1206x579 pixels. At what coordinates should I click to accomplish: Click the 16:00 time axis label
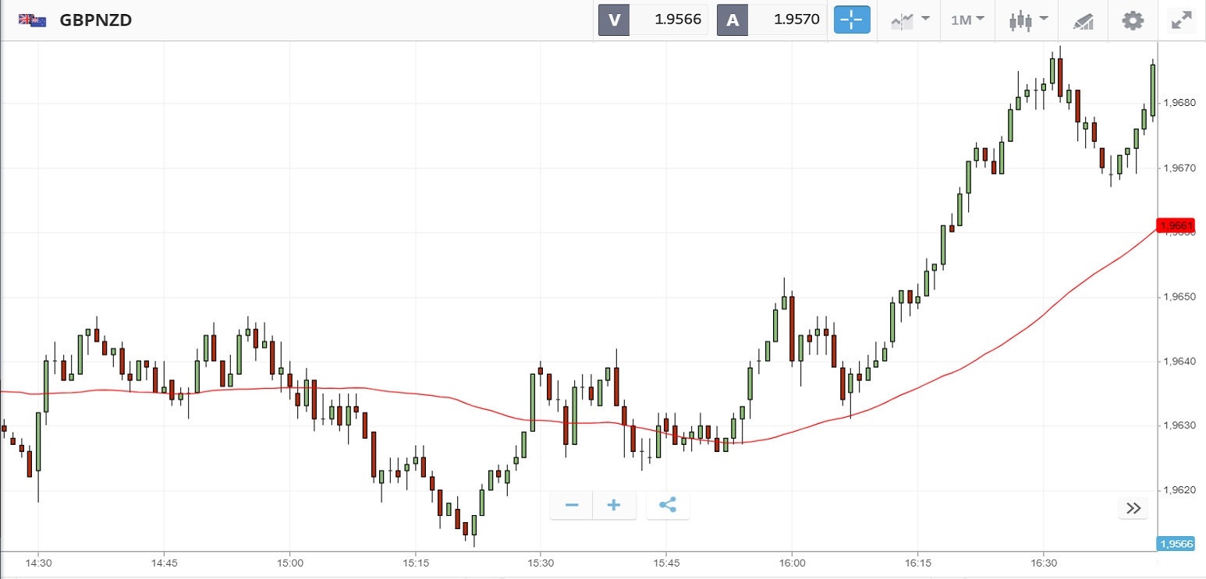point(792,563)
